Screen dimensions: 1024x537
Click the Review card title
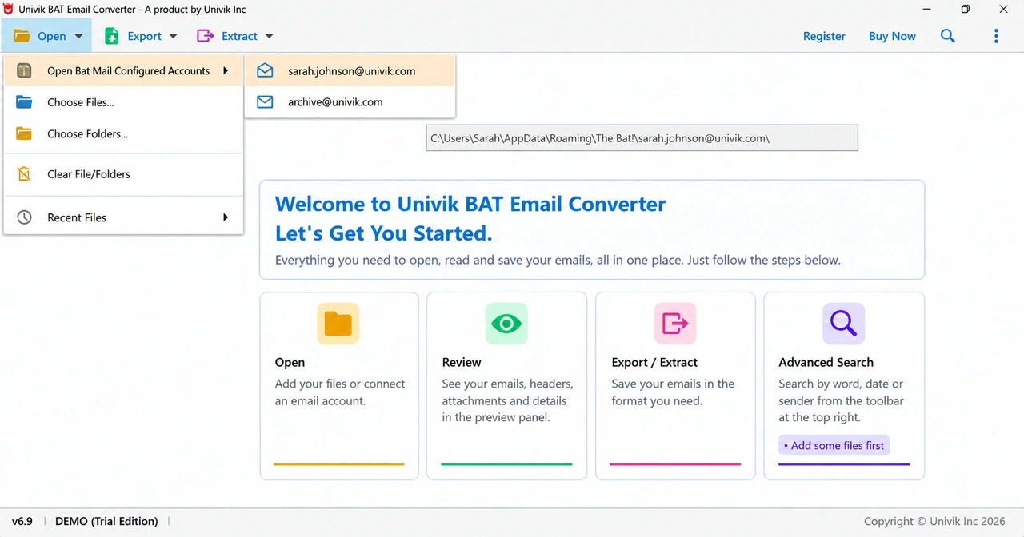point(462,362)
